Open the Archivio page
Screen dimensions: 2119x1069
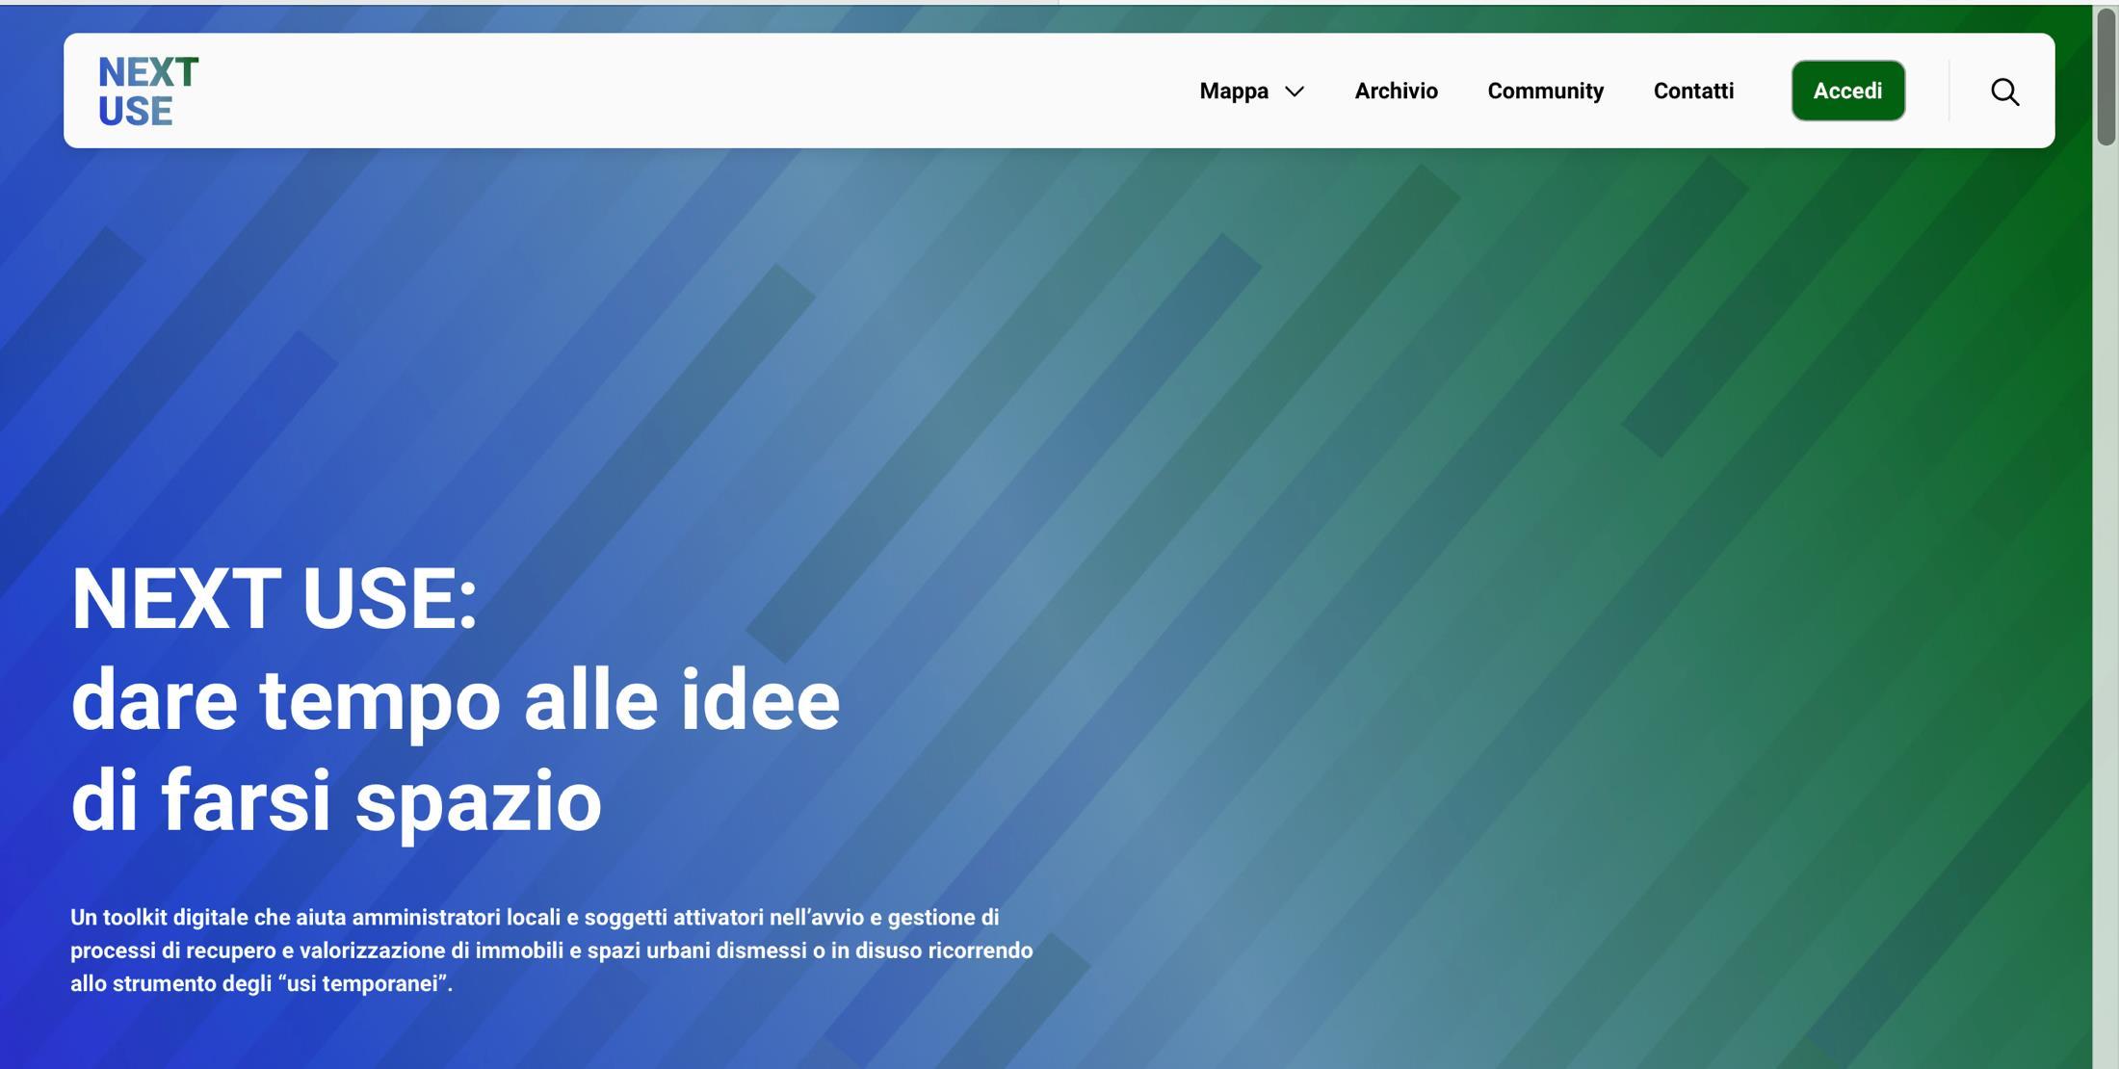pos(1396,91)
